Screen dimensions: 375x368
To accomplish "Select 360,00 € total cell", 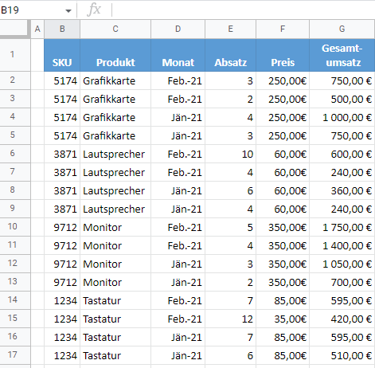I will (x=342, y=190).
